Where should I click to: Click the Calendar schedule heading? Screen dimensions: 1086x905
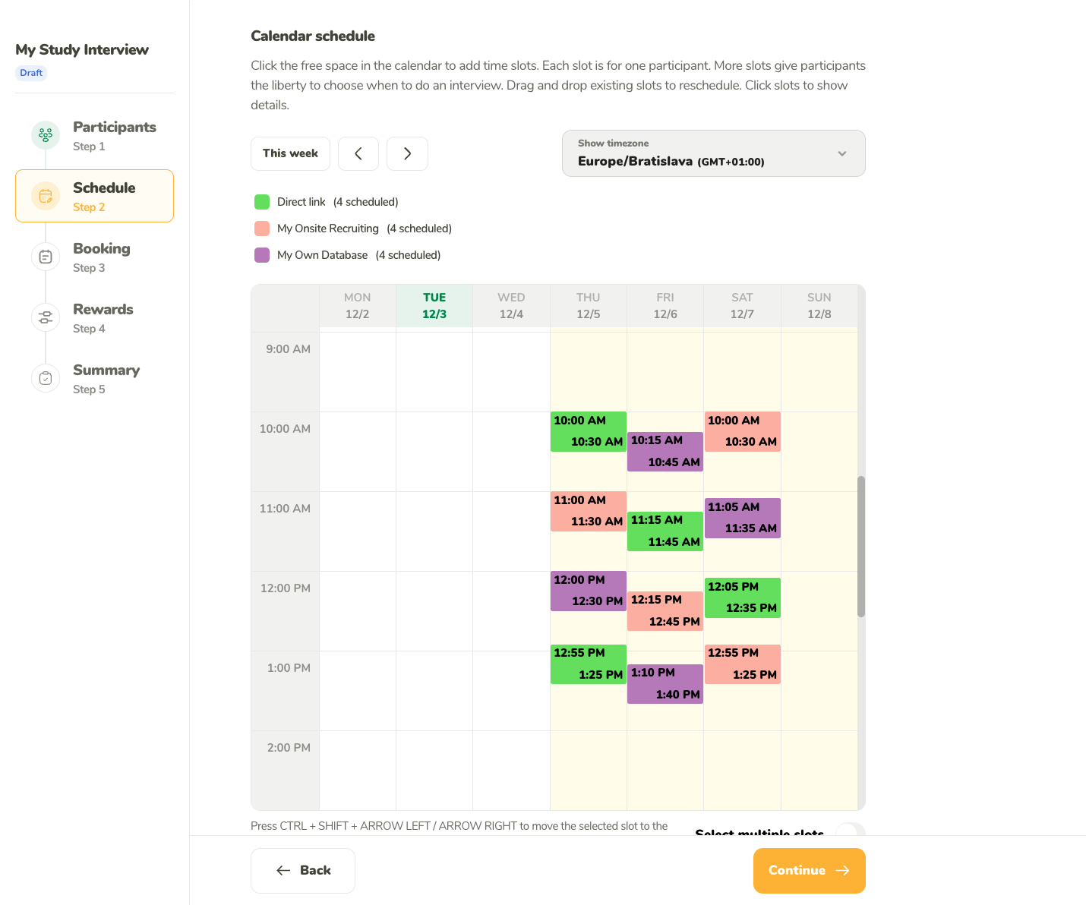[313, 36]
